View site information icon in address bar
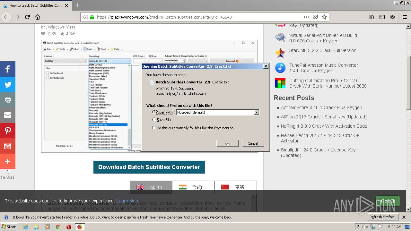The width and height of the screenshot is (411, 231). pyautogui.click(x=86, y=17)
